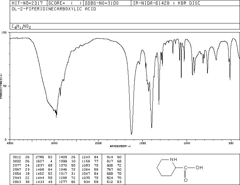Select the 1627 4 peak table entry

coord(44,161)
